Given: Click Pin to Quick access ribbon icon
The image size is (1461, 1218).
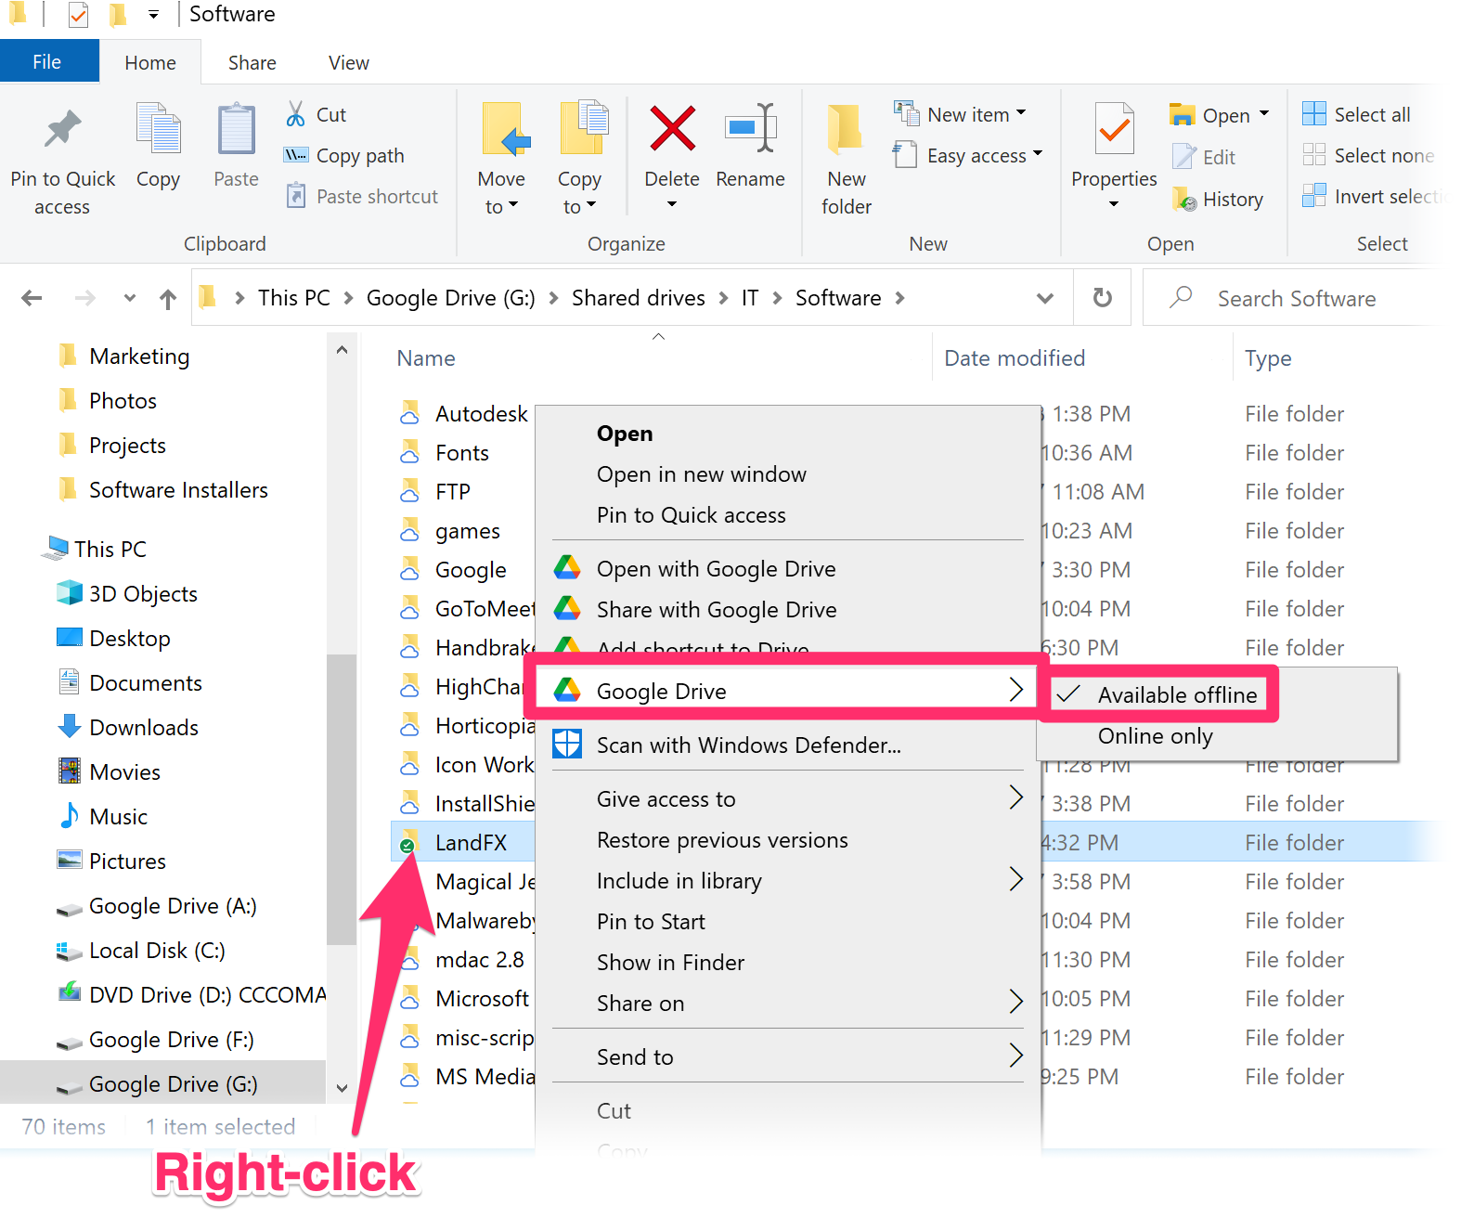Looking at the screenshot, I should point(62,129).
